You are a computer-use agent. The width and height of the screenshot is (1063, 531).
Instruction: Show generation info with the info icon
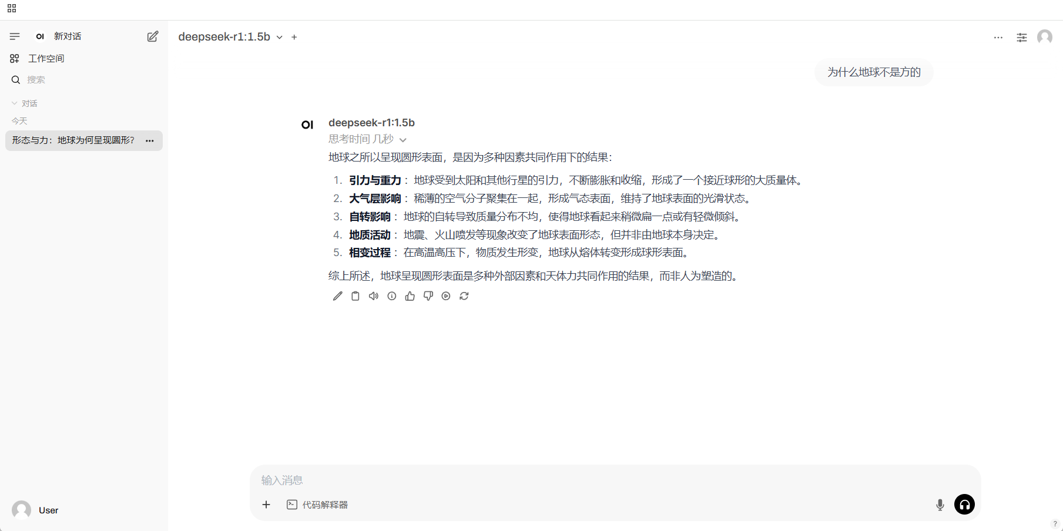coord(392,296)
